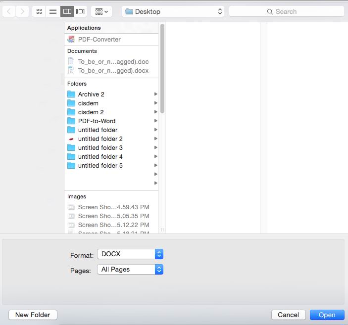Go forward with the right chevron button
The width and height of the screenshot is (348, 325).
(22, 11)
